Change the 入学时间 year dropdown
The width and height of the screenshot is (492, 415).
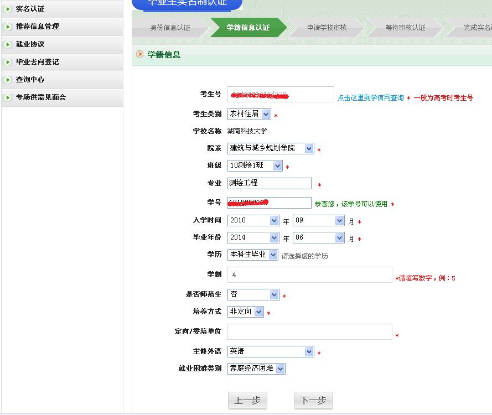point(273,220)
